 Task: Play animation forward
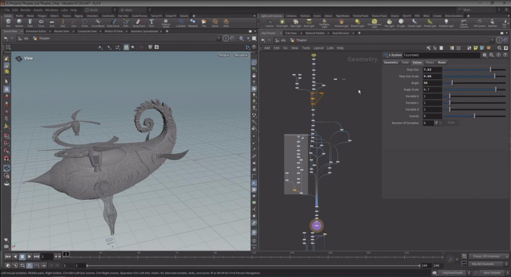tap(29, 257)
